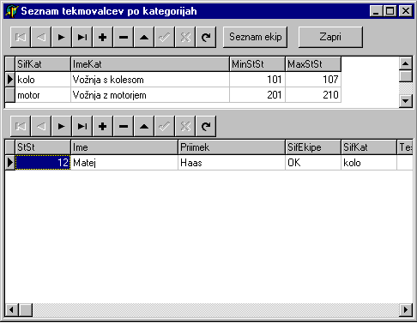Image resolution: width=417 pixels, height=323 pixels.
Task: Click the SifKat header in categories grid
Action: [x=43, y=64]
